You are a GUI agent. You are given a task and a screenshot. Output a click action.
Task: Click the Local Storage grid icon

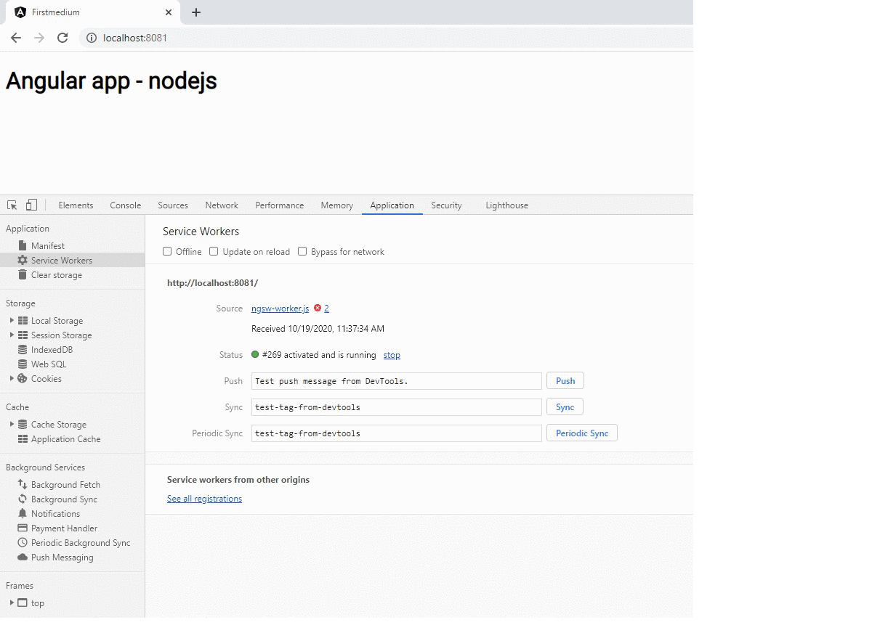click(x=23, y=321)
